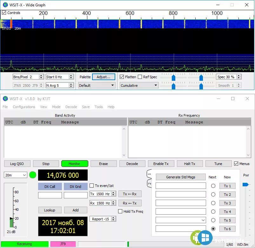The image size is (255, 248).
Task: Click the Report -15 spinner arrows
Action: [113, 219]
